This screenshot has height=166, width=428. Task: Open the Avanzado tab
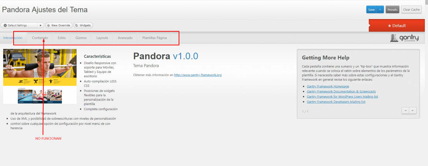click(125, 38)
